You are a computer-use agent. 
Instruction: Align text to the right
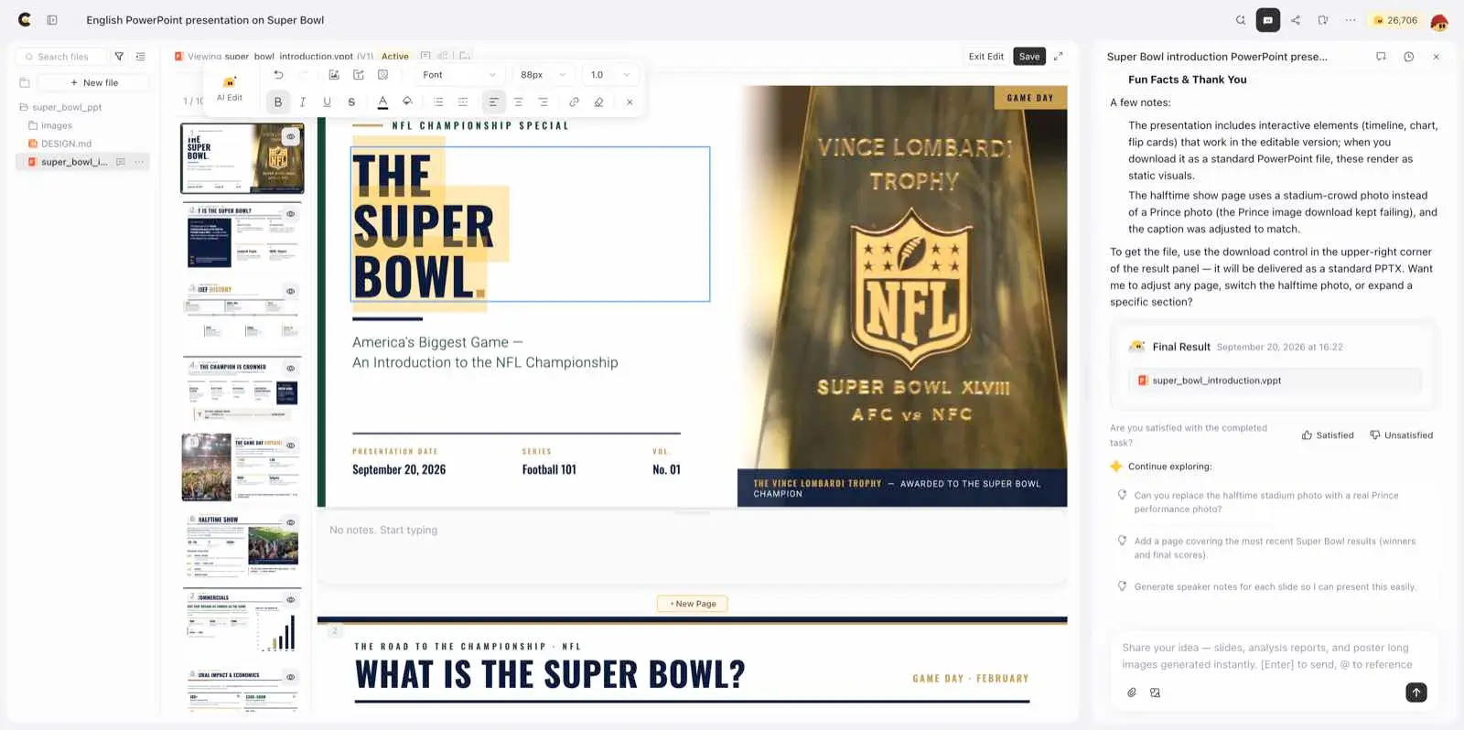coord(543,102)
